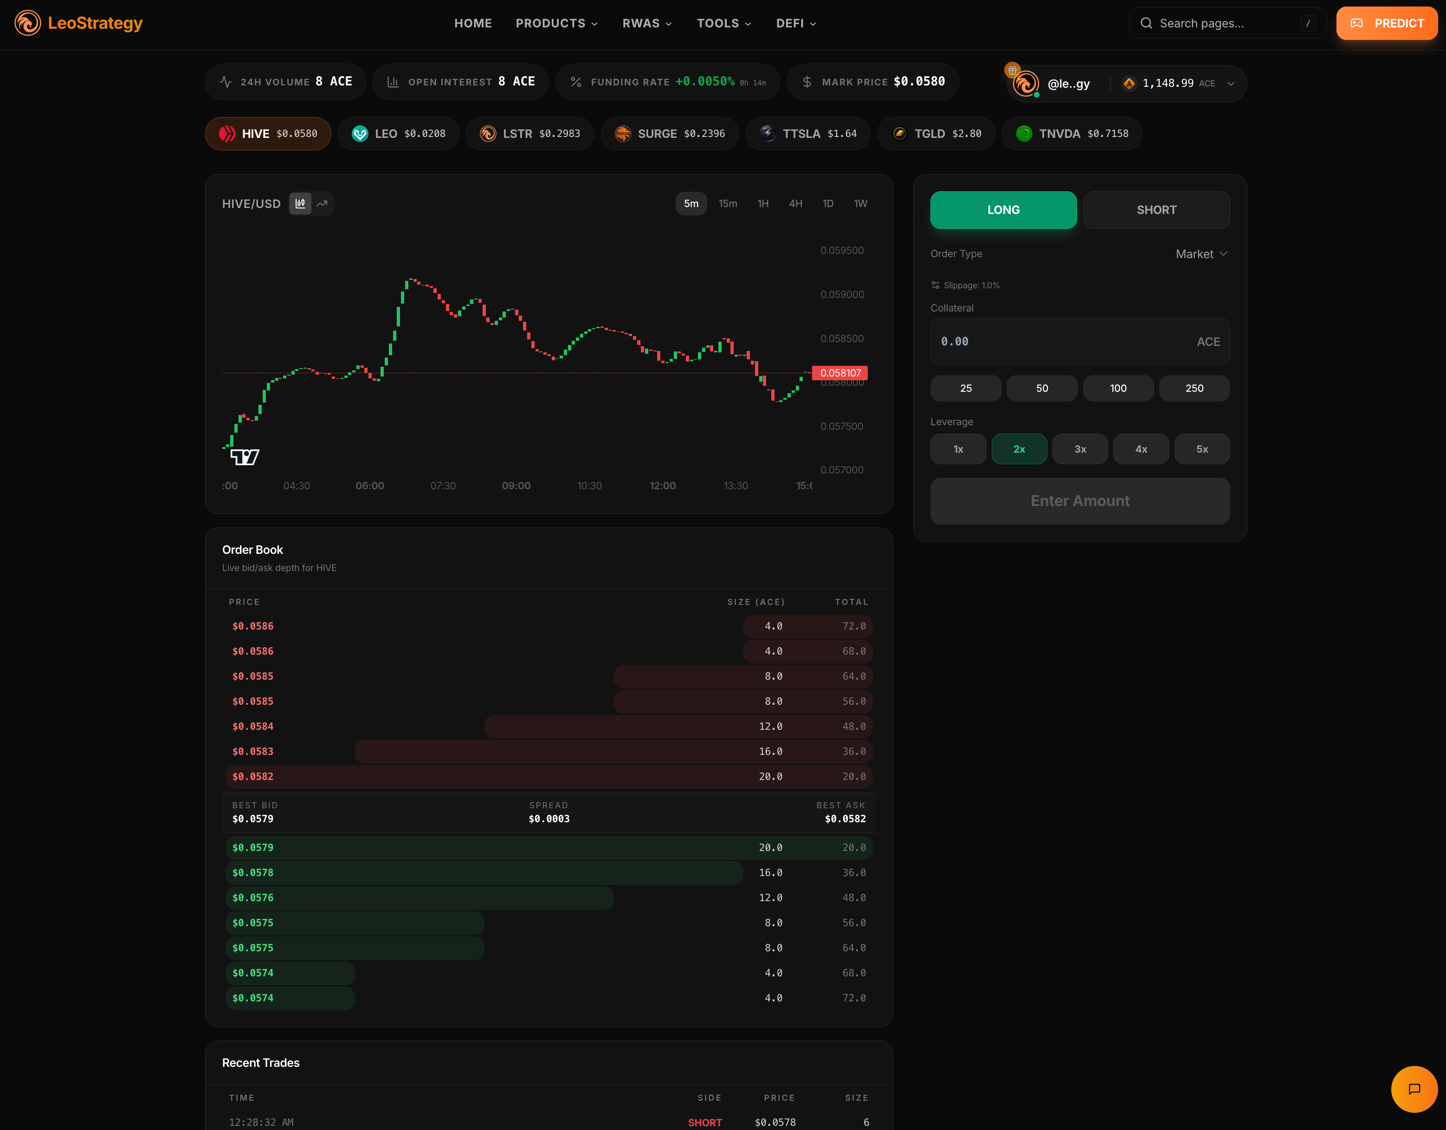
Task: Set collateral to 50 ACE
Action: click(x=1042, y=388)
